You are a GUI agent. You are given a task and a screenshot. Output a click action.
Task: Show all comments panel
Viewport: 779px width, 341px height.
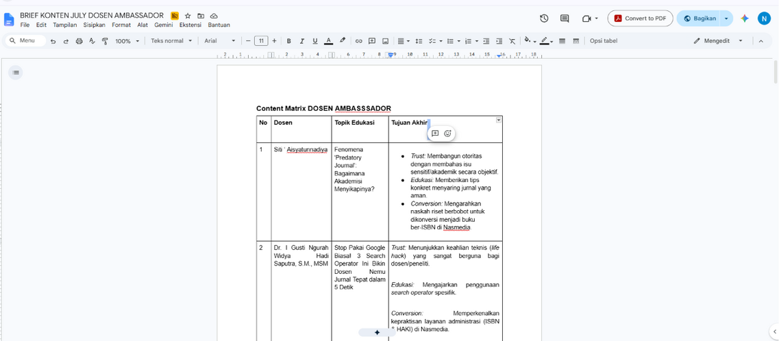click(565, 18)
